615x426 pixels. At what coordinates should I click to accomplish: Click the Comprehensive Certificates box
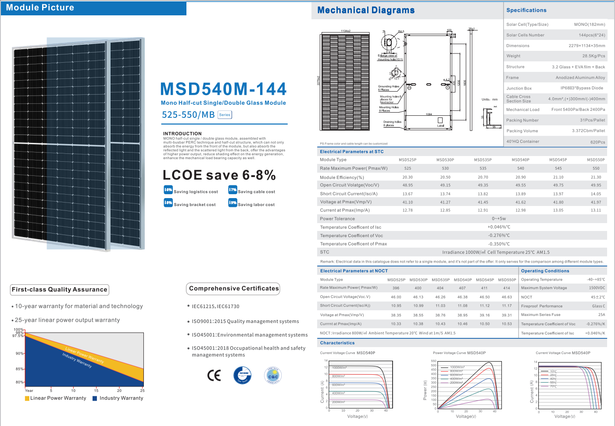tap(234, 289)
